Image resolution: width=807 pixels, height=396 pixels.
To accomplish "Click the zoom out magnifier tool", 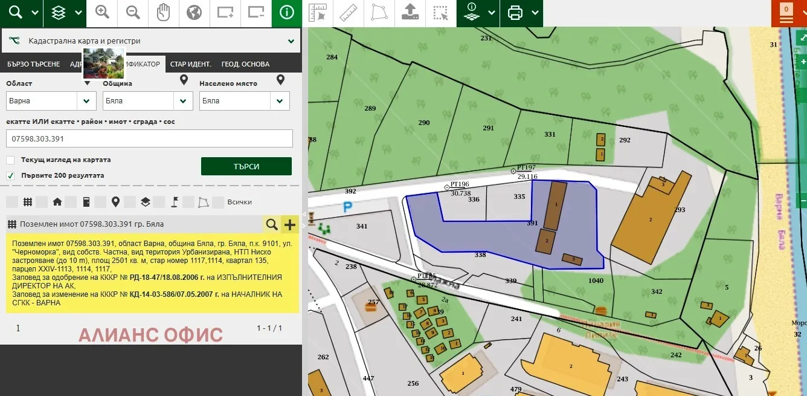I will (x=133, y=13).
